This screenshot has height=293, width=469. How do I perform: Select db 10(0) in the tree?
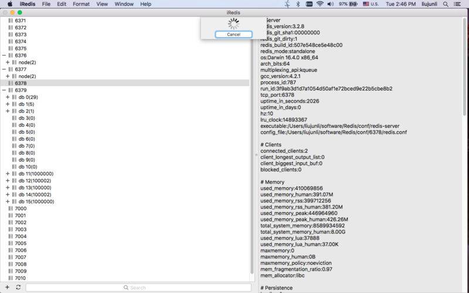(28, 166)
